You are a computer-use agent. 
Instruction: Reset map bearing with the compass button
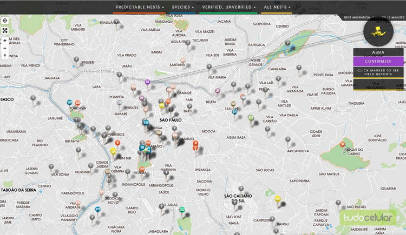point(5,55)
